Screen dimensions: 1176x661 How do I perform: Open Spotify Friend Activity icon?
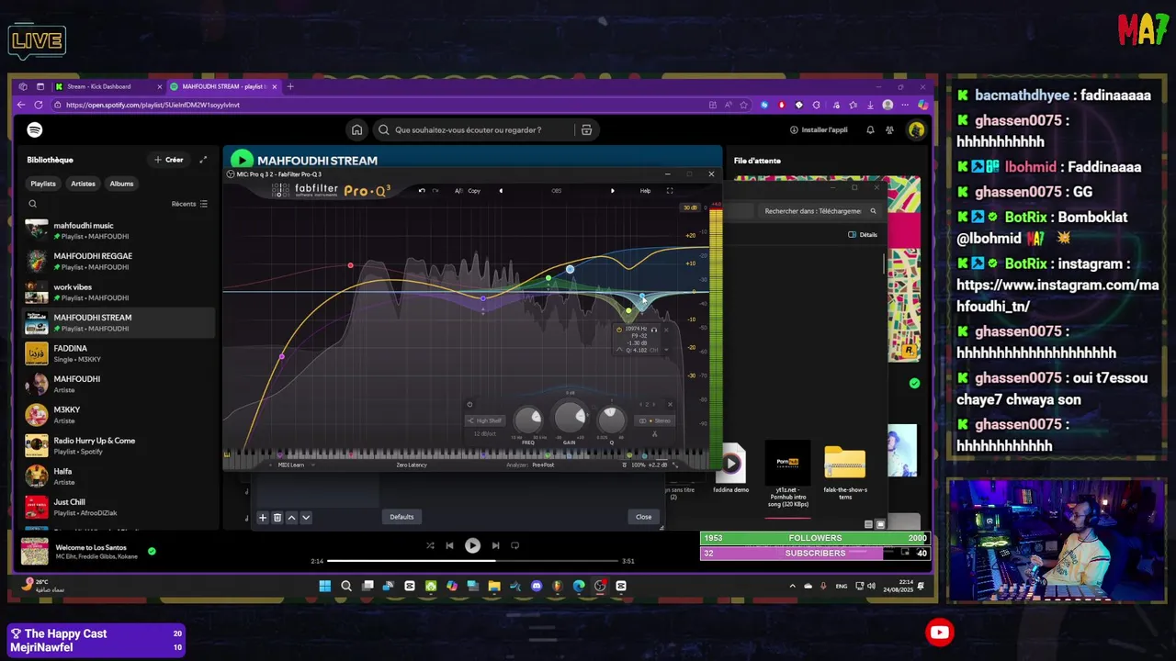tap(889, 129)
